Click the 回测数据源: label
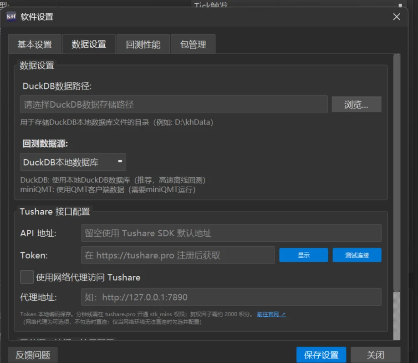 coord(45,144)
